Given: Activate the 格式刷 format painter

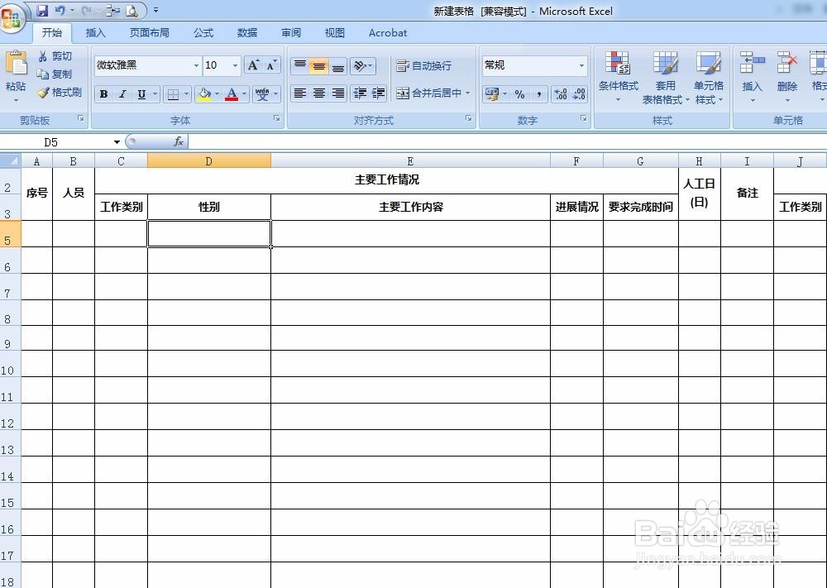Looking at the screenshot, I should click(60, 93).
